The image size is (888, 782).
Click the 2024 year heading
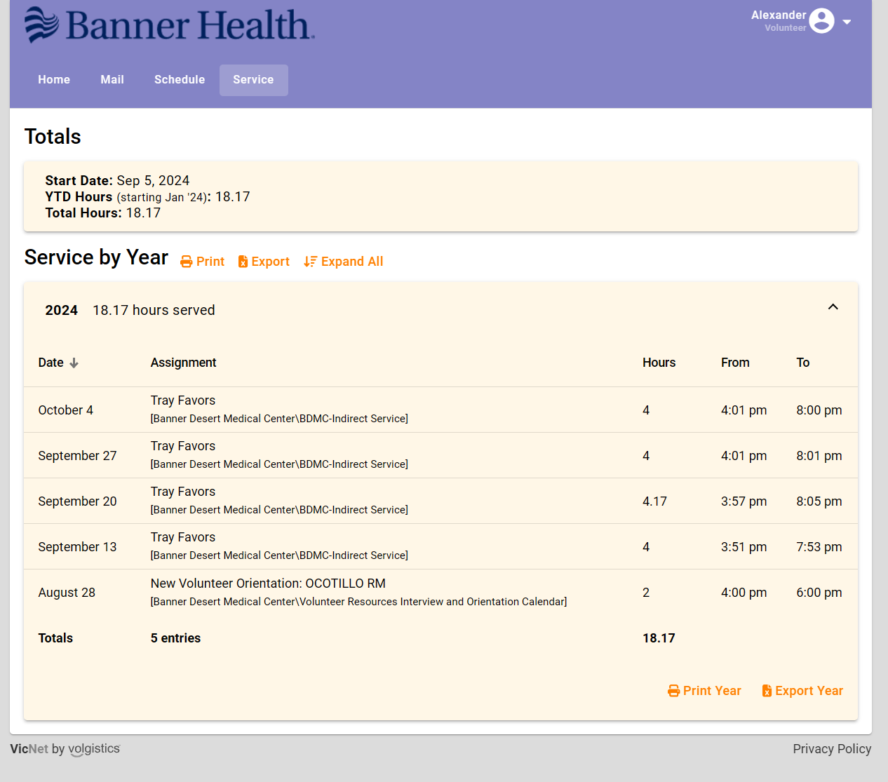pos(61,310)
